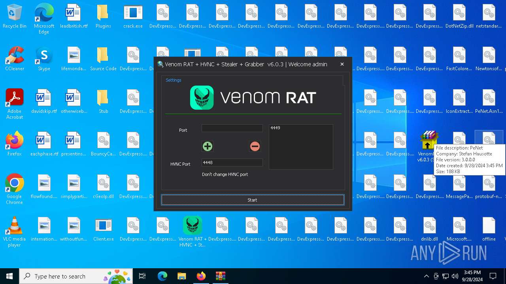Click the green plus add port button
The image size is (506, 284).
point(208,146)
